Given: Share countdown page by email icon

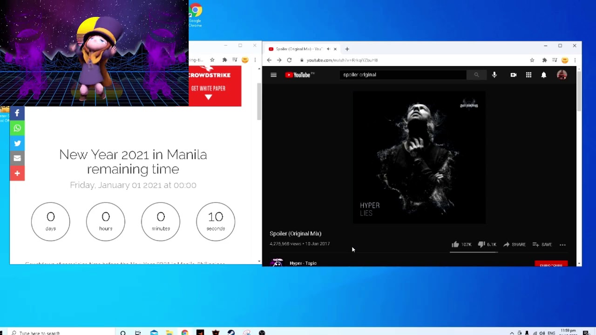Looking at the screenshot, I should coord(17,158).
